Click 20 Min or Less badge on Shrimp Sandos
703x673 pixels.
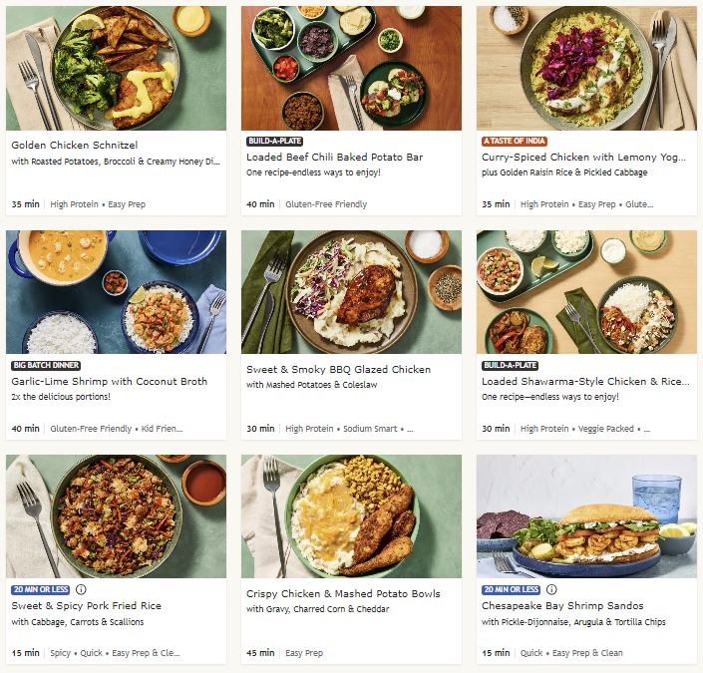click(x=513, y=590)
